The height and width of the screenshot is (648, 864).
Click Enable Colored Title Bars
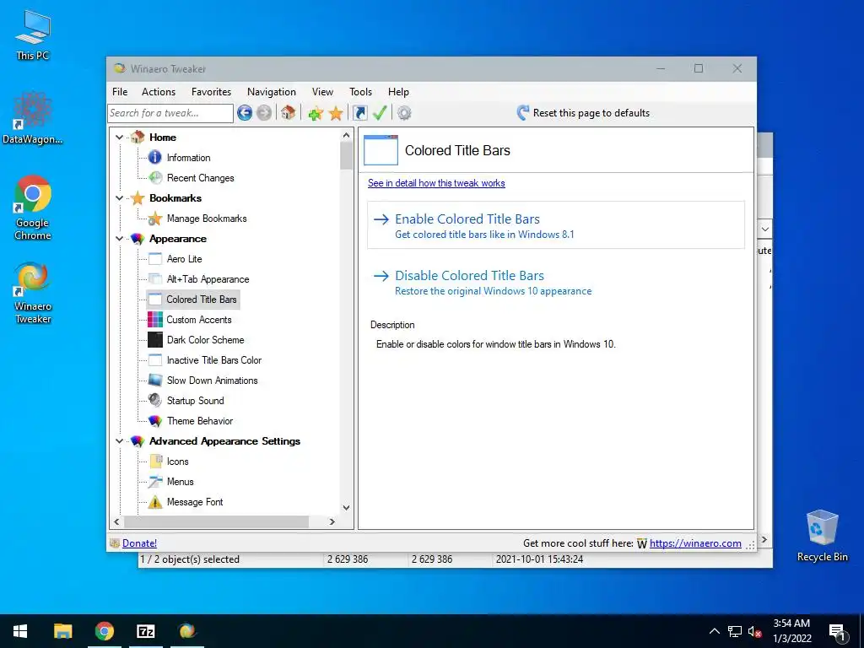(x=556, y=225)
